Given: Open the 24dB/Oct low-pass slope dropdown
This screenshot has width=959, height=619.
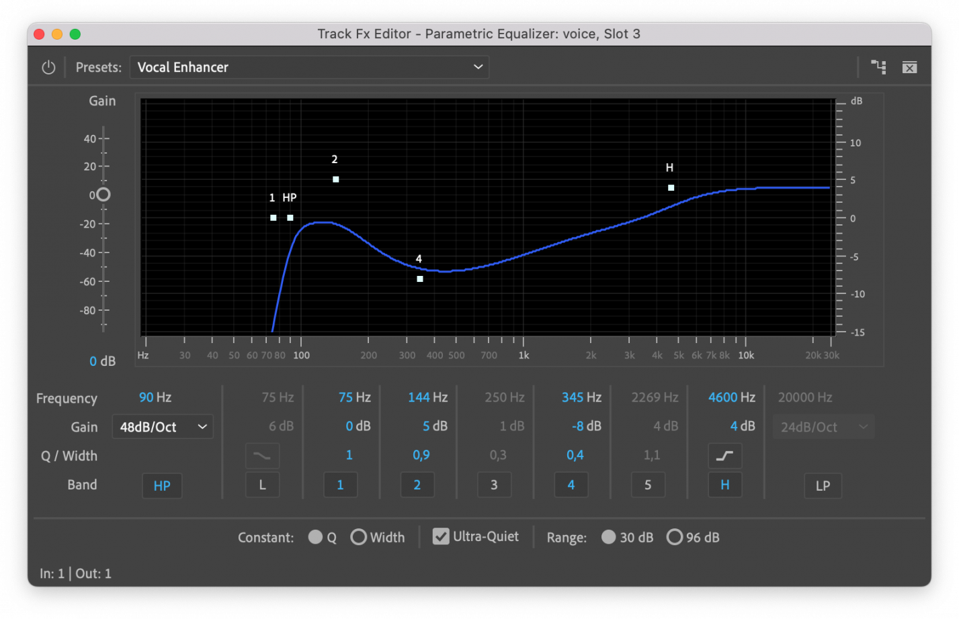Looking at the screenshot, I should pos(823,427).
